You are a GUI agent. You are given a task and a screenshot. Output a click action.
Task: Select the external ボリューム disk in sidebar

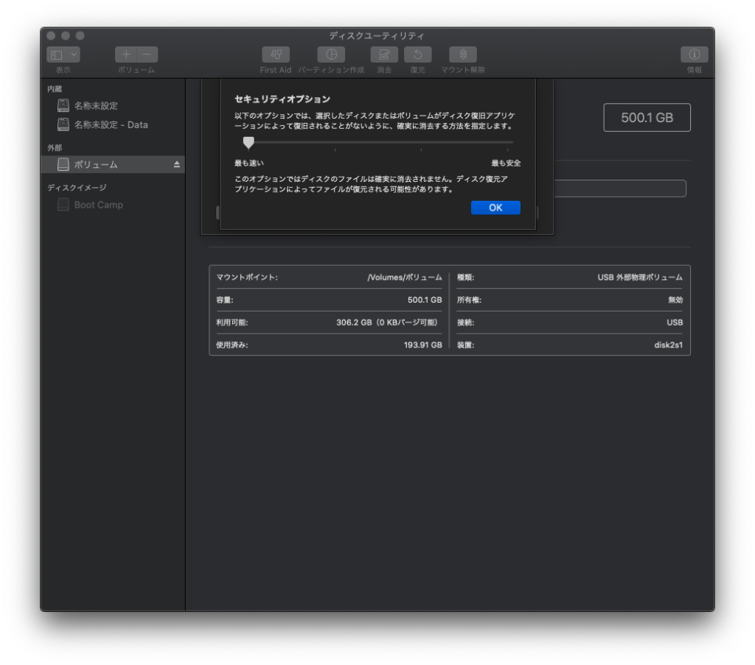pos(113,164)
